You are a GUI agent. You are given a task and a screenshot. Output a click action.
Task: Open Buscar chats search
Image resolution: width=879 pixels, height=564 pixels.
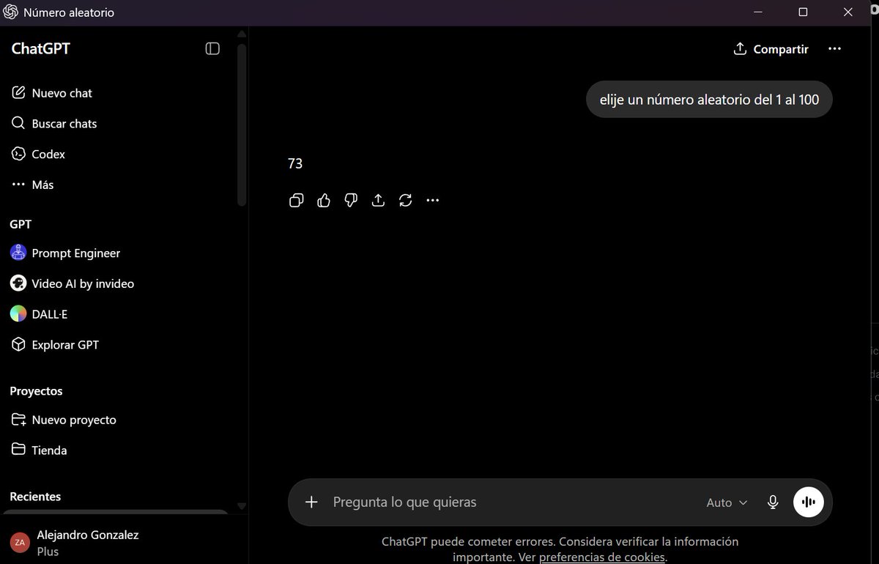(64, 124)
